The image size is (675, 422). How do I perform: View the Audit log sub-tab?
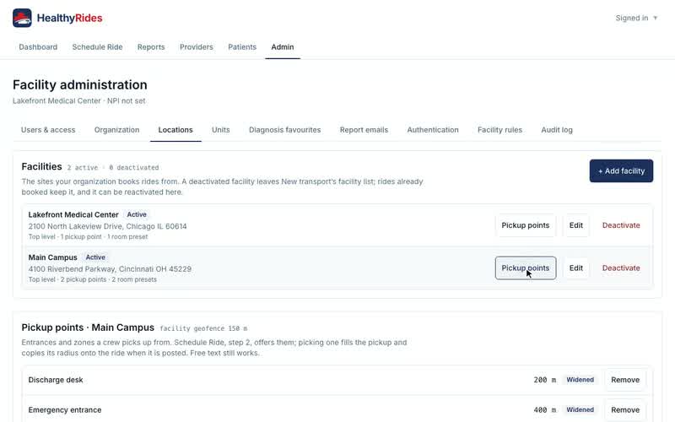(x=557, y=130)
